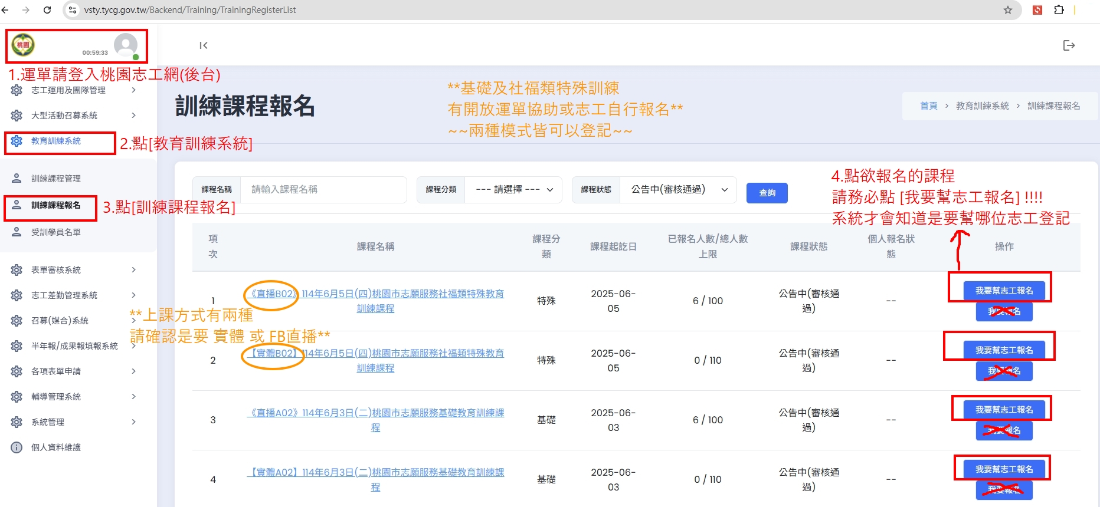
Task: Click the logout icon at top right
Action: (x=1069, y=45)
